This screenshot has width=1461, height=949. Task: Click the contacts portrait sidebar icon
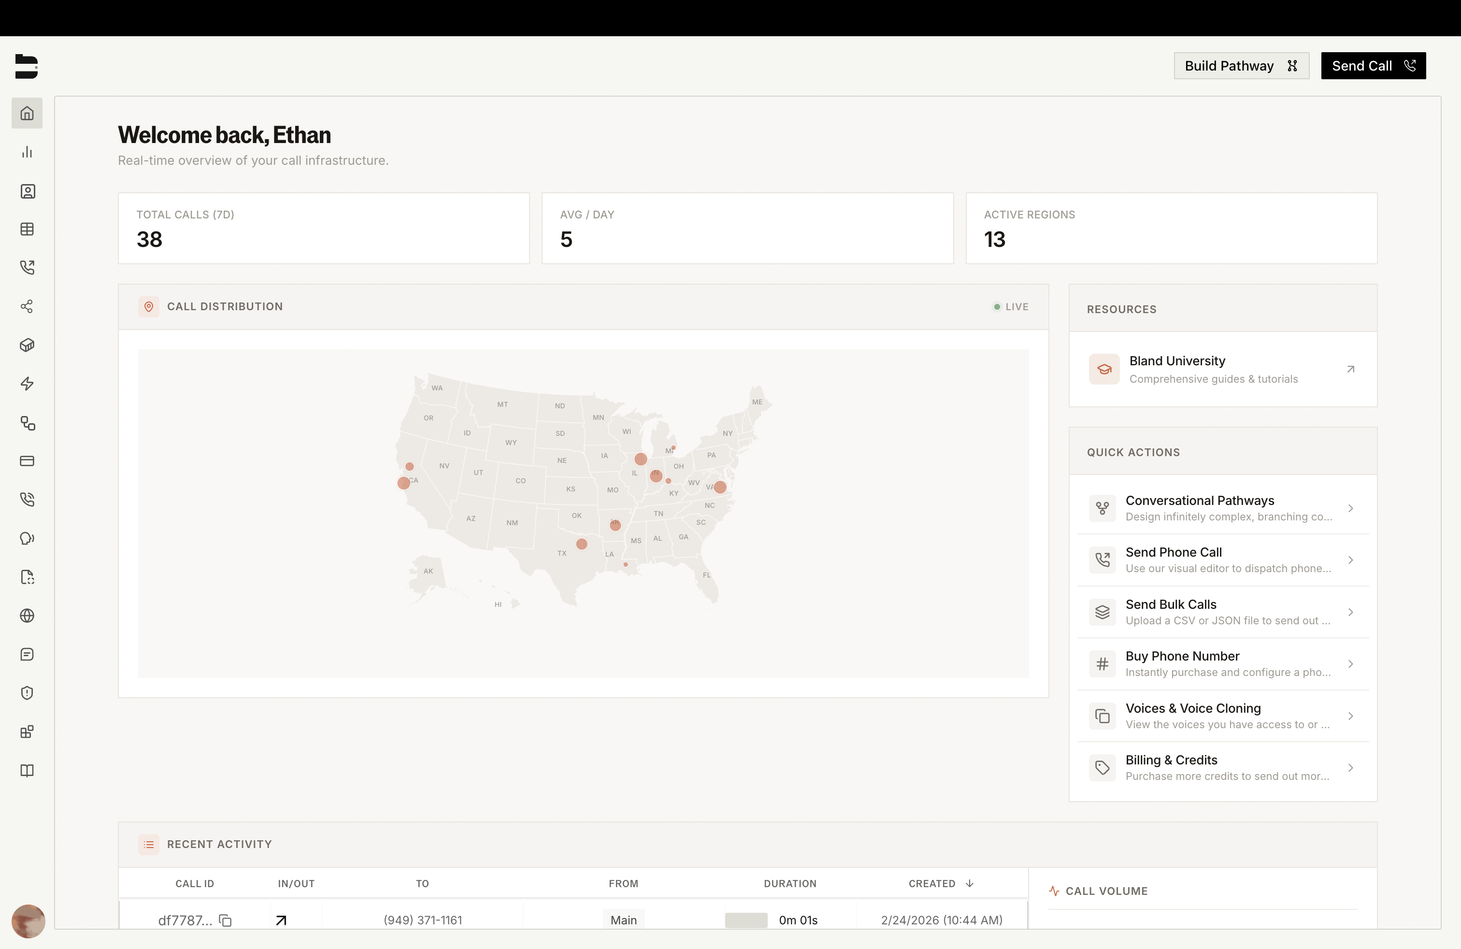(27, 191)
